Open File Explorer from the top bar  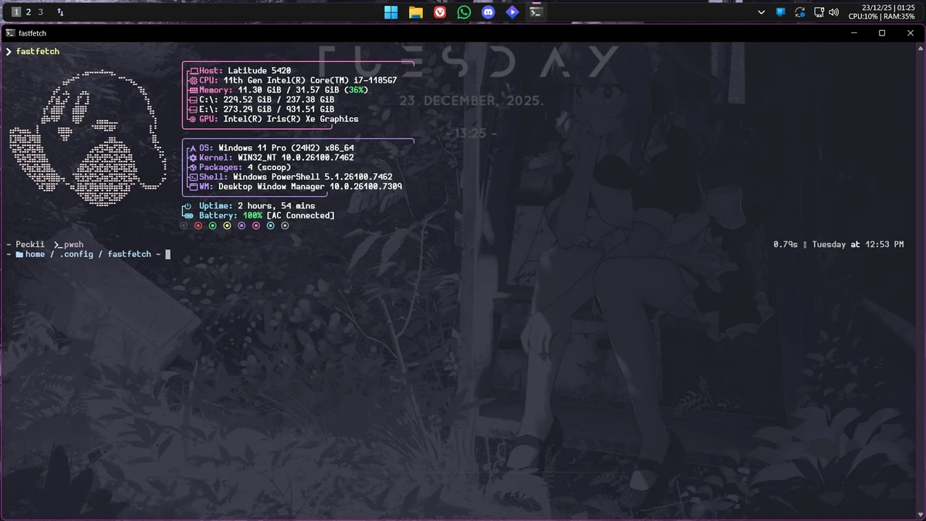coord(416,12)
